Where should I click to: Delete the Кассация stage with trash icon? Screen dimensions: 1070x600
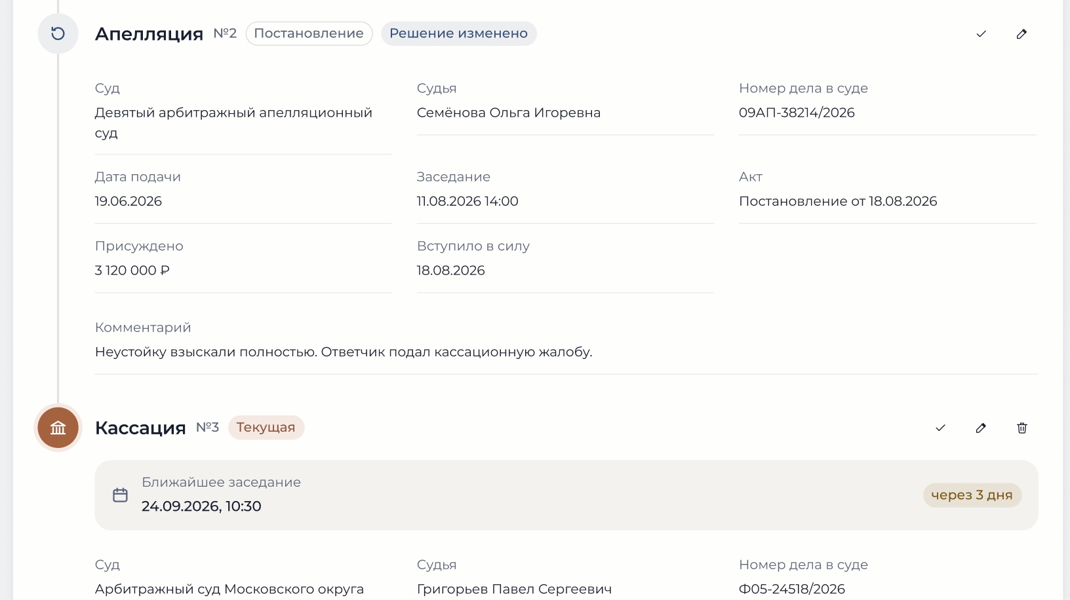(1021, 428)
